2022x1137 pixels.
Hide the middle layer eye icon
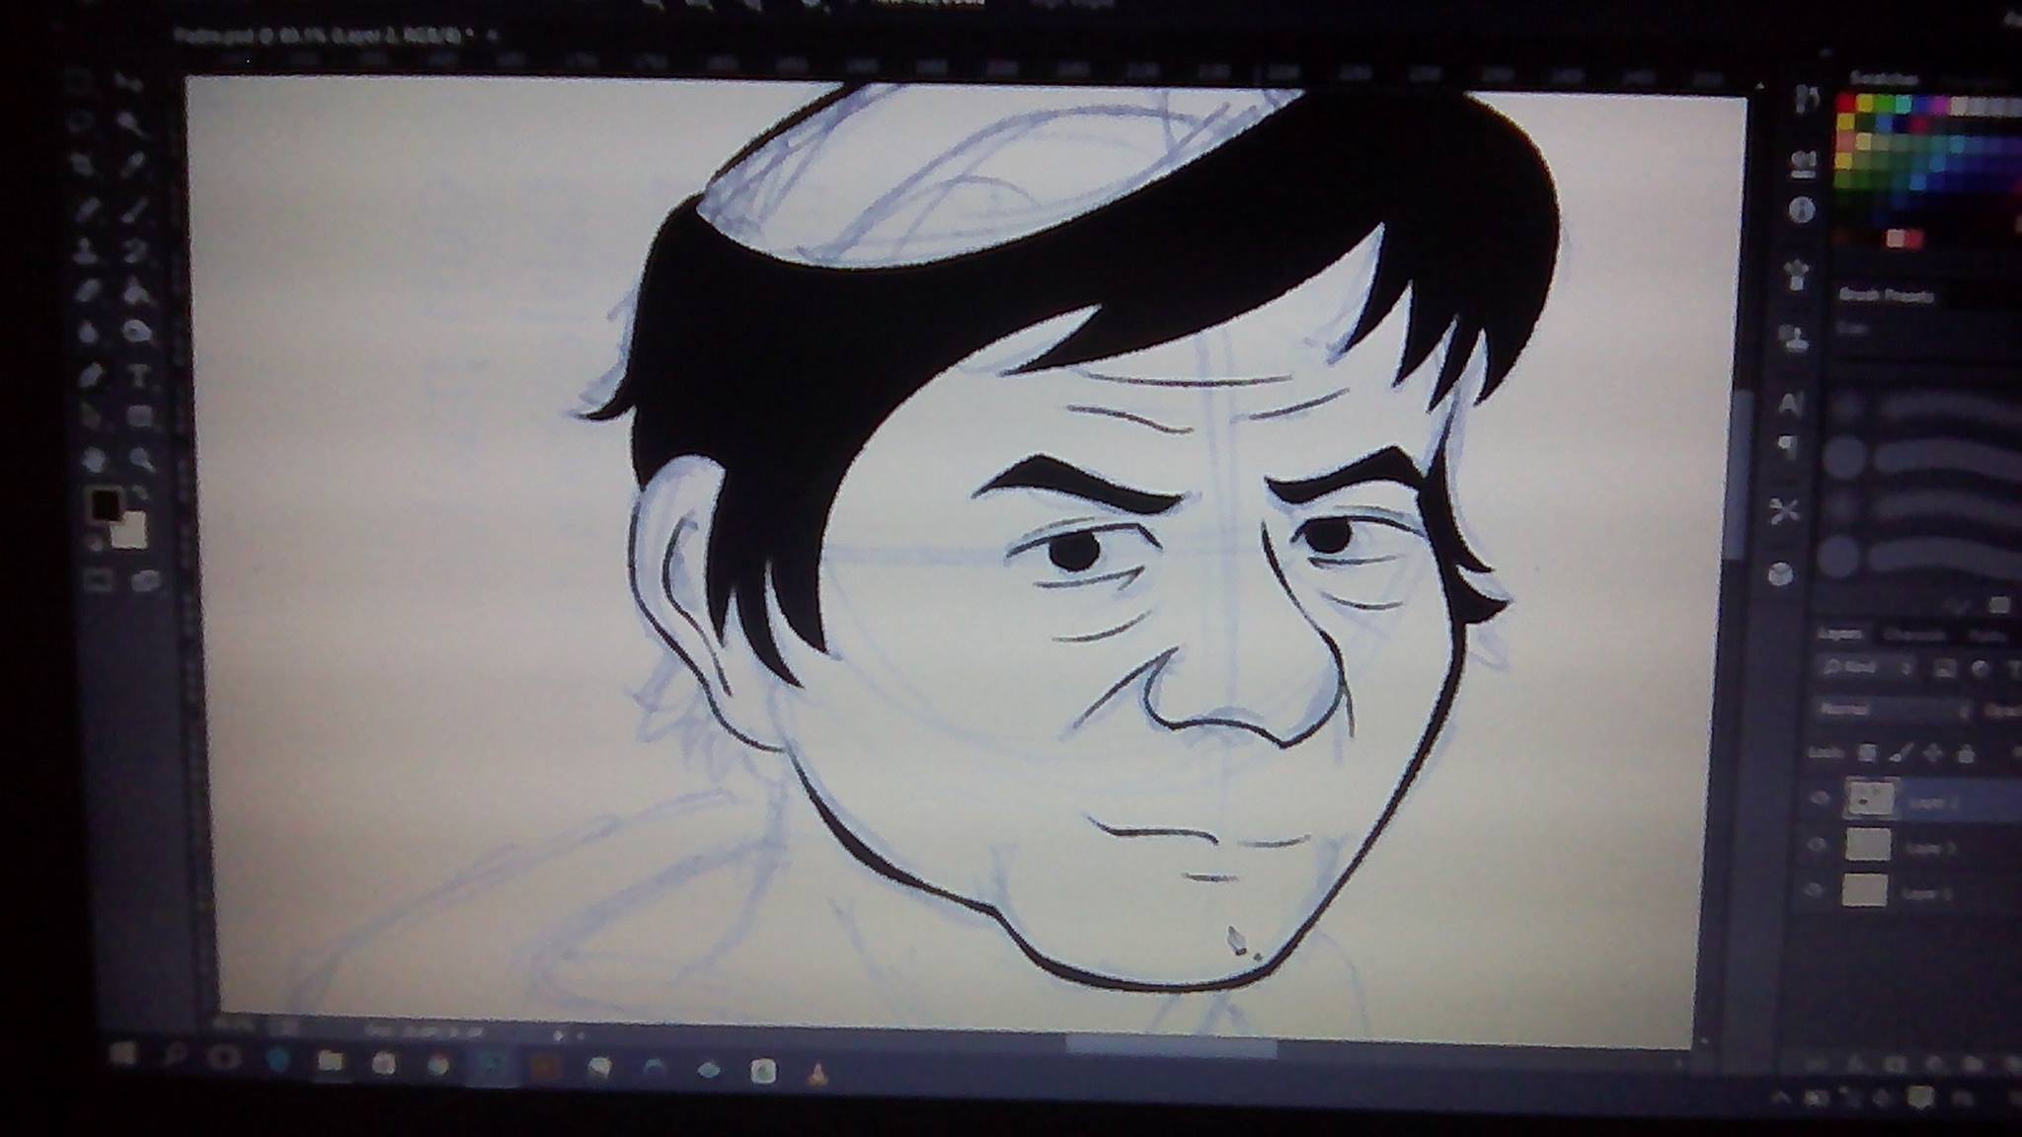click(x=1815, y=846)
